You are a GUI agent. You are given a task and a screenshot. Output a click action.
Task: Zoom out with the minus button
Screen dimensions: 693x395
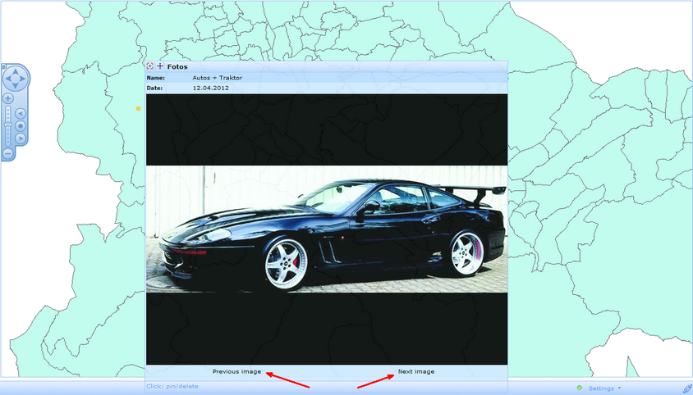[x=8, y=153]
